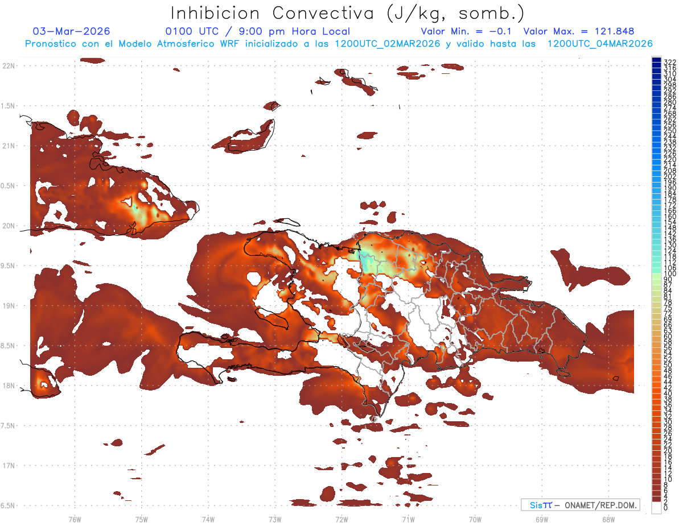The image size is (683, 527).
Task: Click the '76W' longitude label
Action: 75,519
